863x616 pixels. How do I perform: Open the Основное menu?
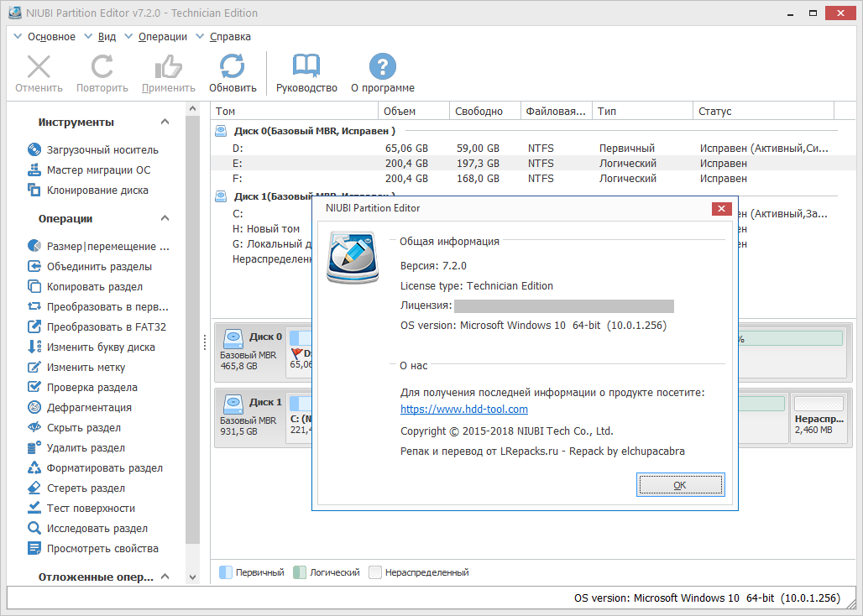50,37
